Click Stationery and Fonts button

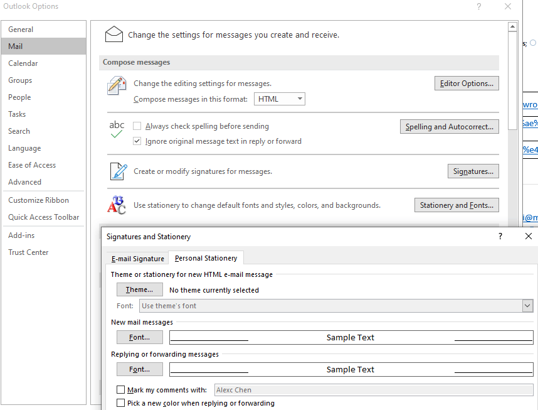(456, 205)
